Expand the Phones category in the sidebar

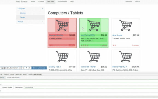(30, 22)
